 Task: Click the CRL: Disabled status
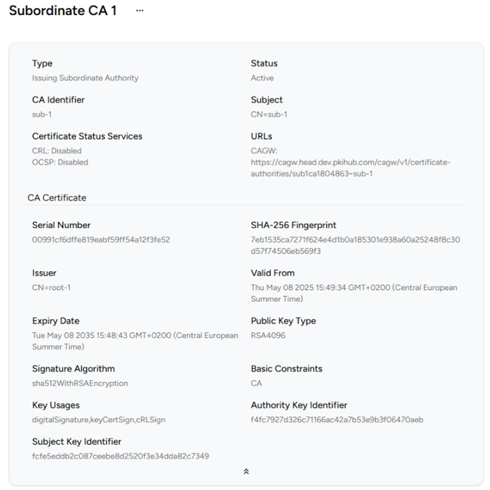[57, 151]
